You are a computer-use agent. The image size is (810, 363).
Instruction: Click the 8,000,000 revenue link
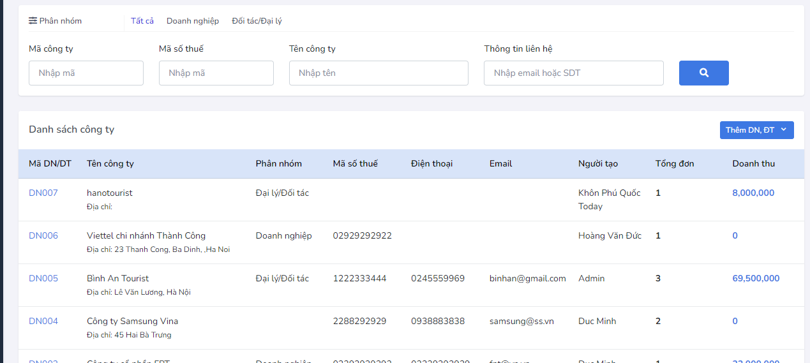753,193
